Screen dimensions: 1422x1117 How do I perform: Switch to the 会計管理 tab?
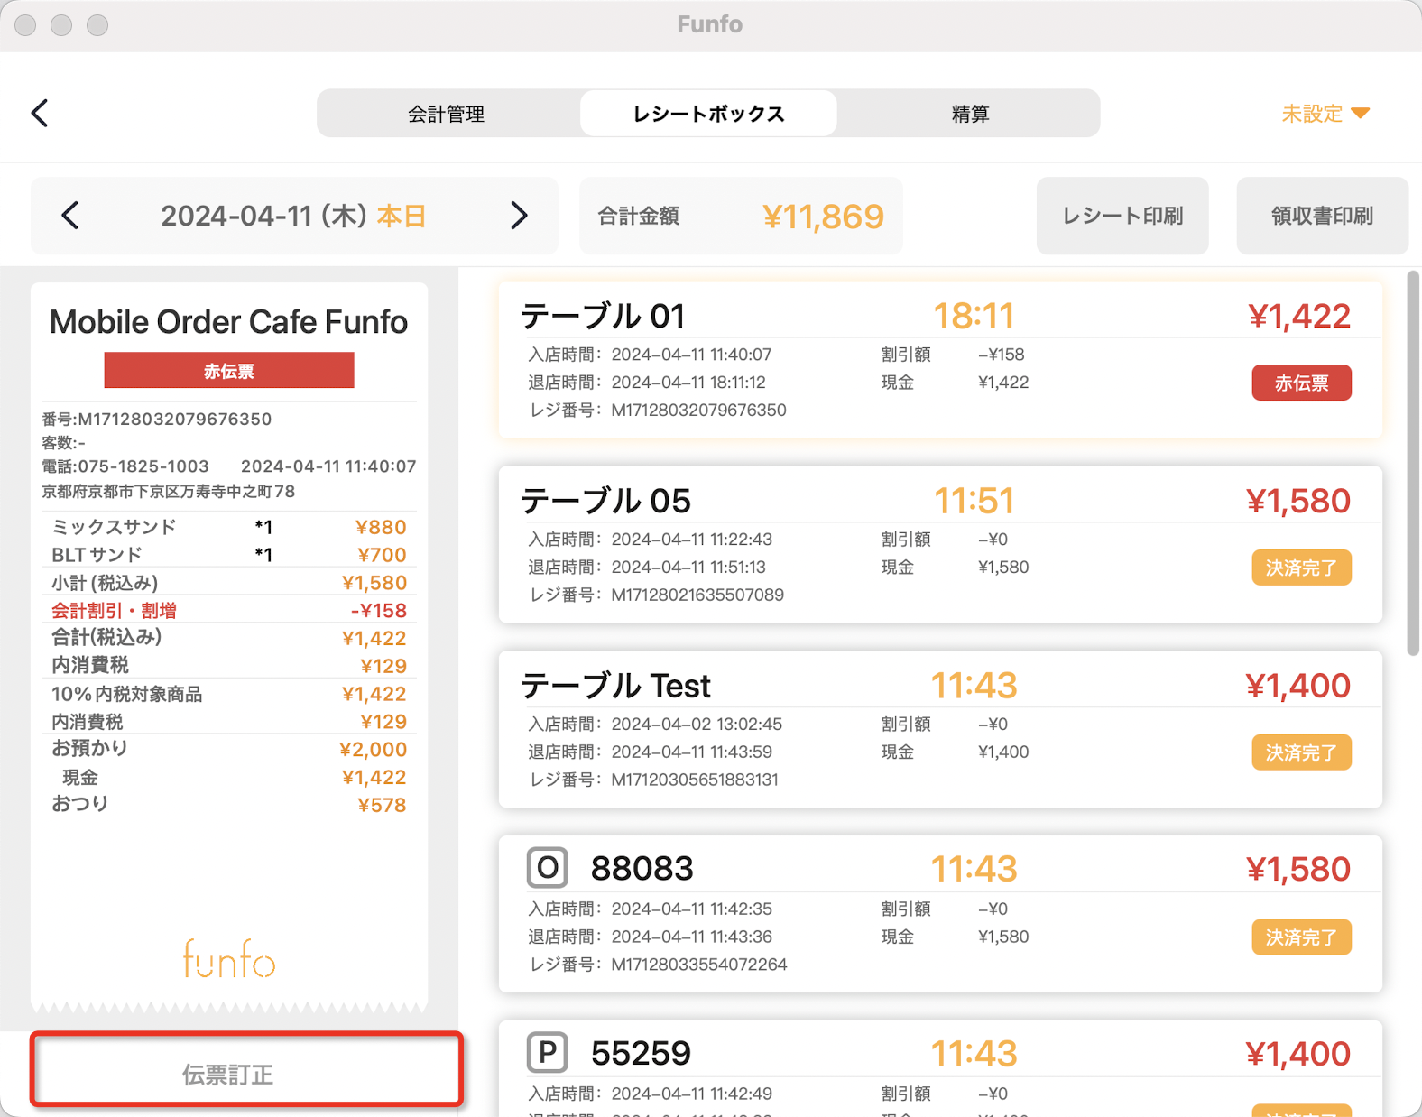447,114
